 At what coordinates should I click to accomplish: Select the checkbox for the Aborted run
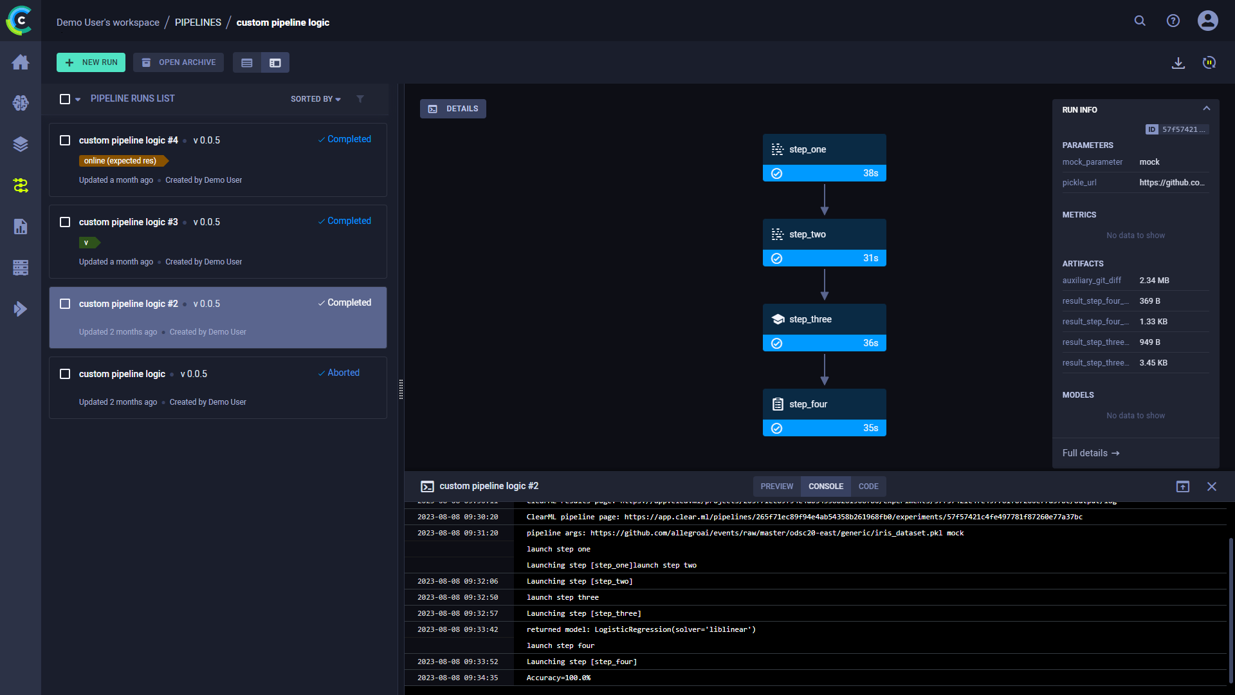coord(65,373)
